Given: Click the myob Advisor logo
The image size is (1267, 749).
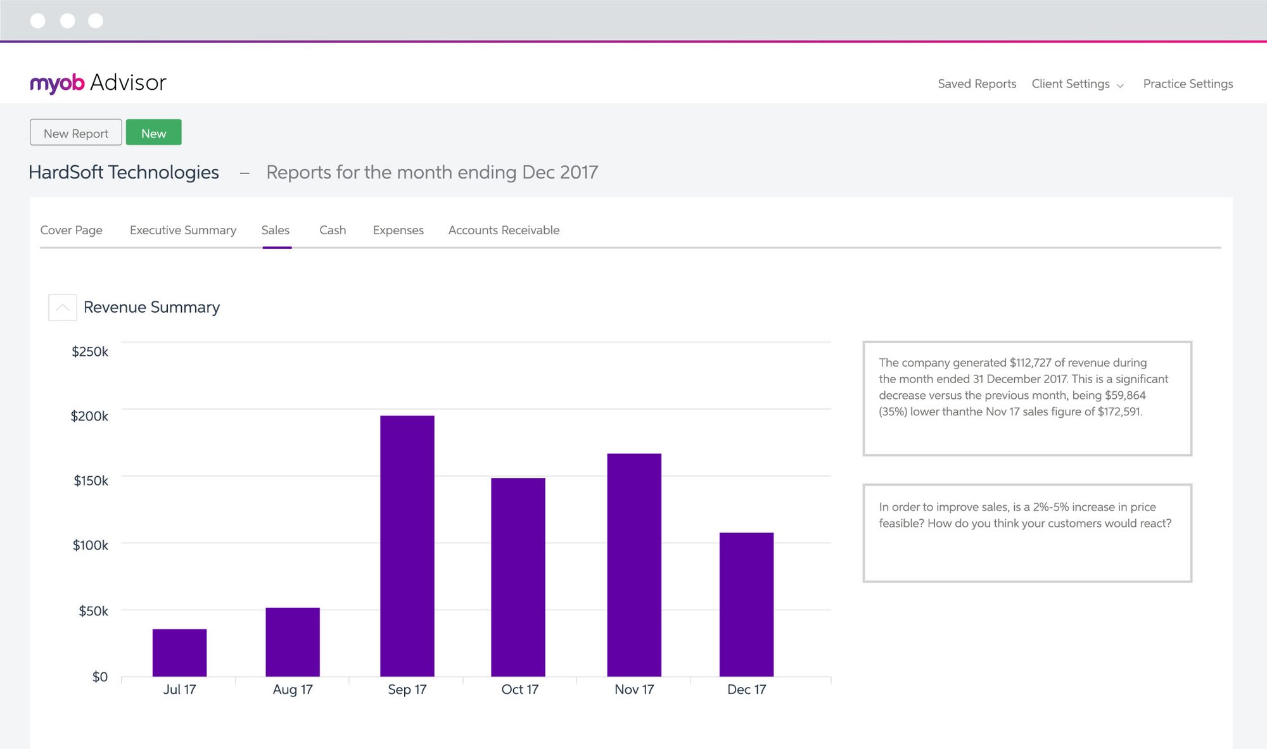Looking at the screenshot, I should [98, 82].
